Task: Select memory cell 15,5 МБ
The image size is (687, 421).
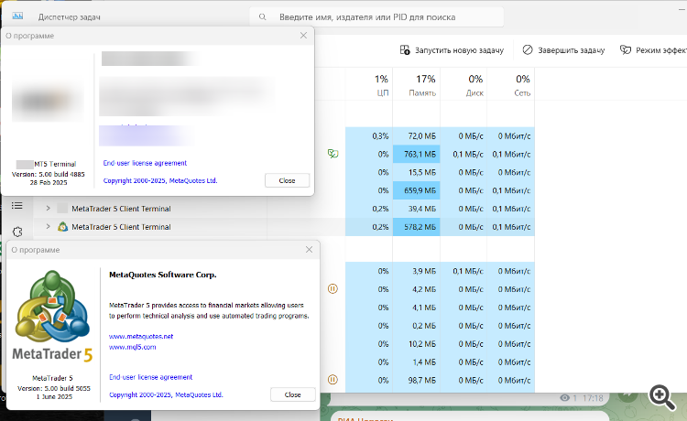Action: click(x=416, y=172)
